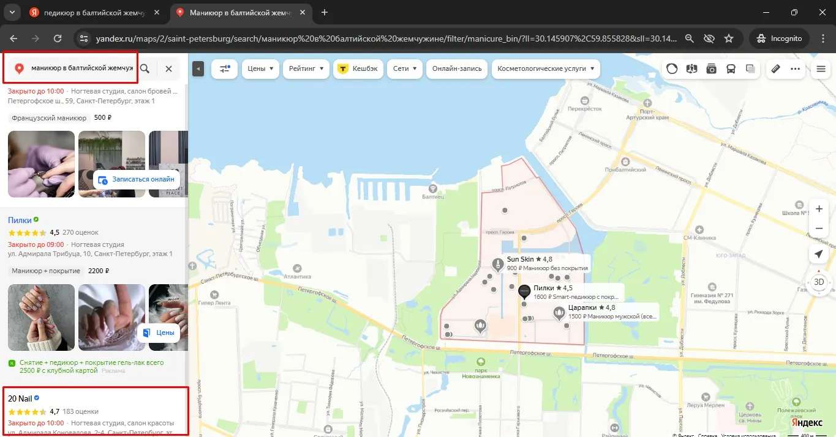This screenshot has height=437, width=836.
Task: Open the hamburger main menu
Action: tap(821, 69)
